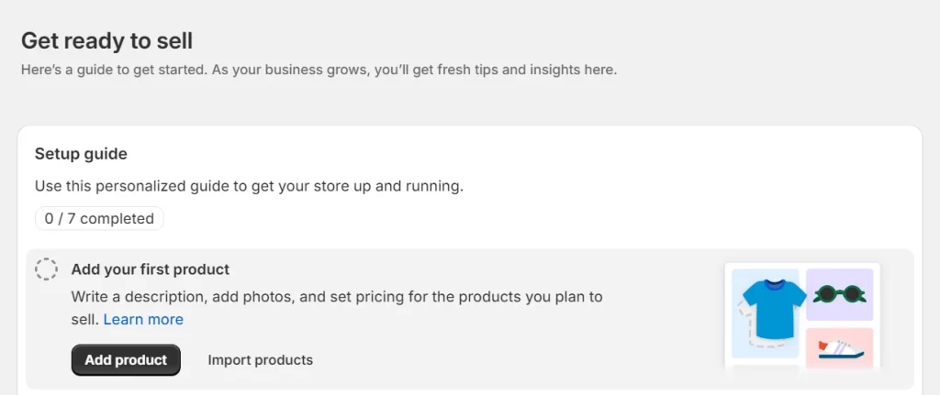This screenshot has width=940, height=395.
Task: Click the 'Get ready to sell' page heading
Action: pyautogui.click(x=106, y=40)
